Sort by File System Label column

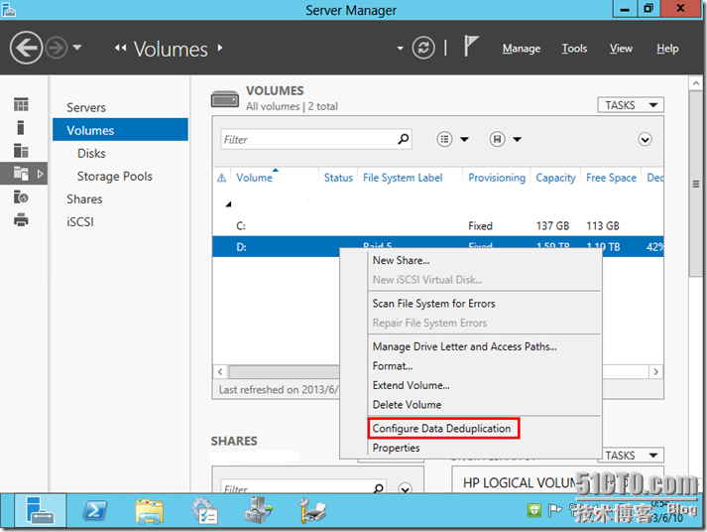(403, 178)
